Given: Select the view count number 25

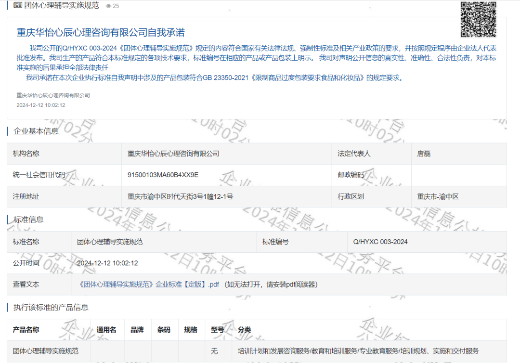Looking at the screenshot, I should click(116, 6).
